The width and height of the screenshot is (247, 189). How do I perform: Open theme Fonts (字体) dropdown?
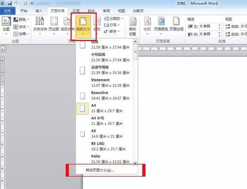pos(21,27)
